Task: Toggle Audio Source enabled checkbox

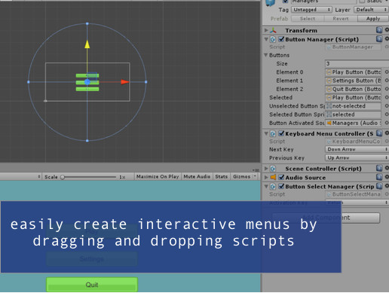Action: pyautogui.click(x=281, y=177)
